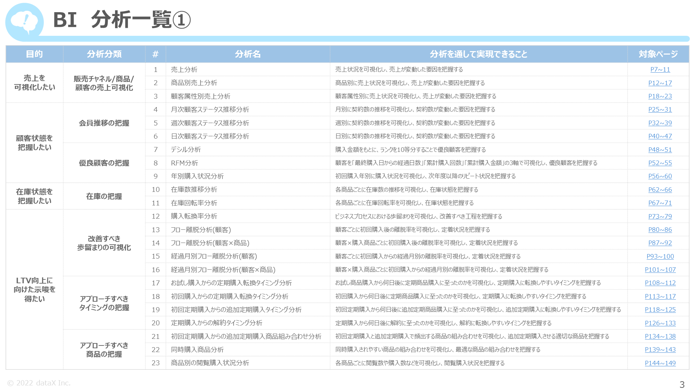The height and width of the screenshot is (391, 695).
Task: Open page link P126~133
Action: 660,323
